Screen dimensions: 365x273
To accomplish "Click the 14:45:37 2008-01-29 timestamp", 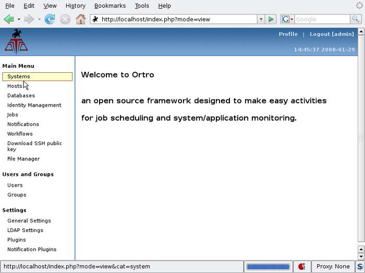I will pyautogui.click(x=324, y=49).
